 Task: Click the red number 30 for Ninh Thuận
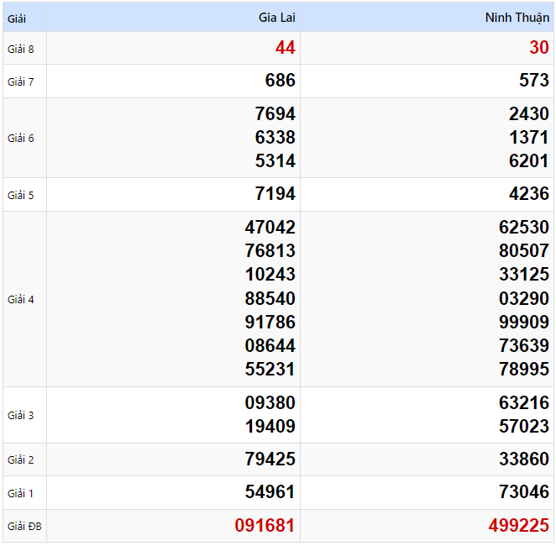coord(538,49)
